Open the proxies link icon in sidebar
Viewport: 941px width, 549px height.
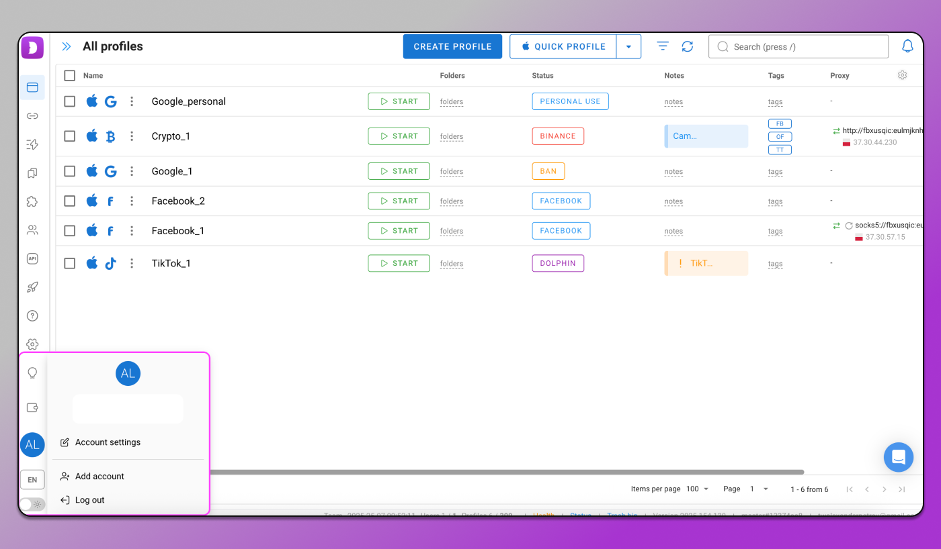point(32,116)
